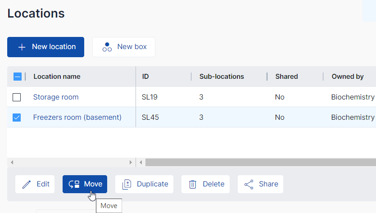Screen dimensions: 376x213
Task: Open the Storage room location link
Action: pyautogui.click(x=56, y=97)
